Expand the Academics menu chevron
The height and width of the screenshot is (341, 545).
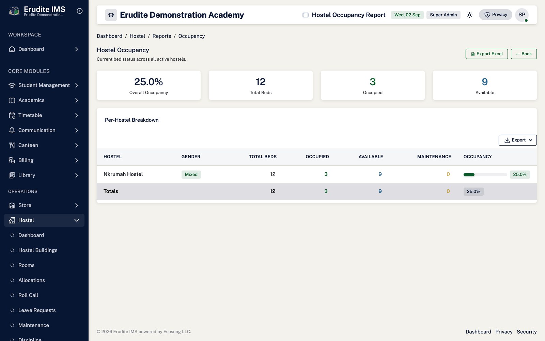(x=77, y=100)
